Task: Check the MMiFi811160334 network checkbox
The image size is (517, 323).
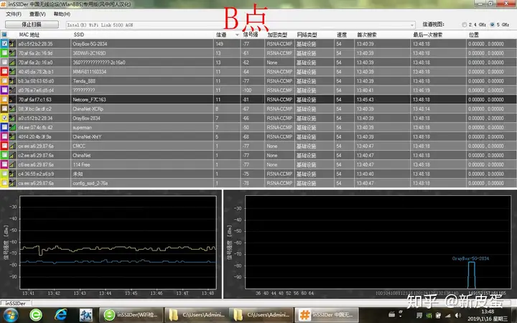Action: [4, 72]
